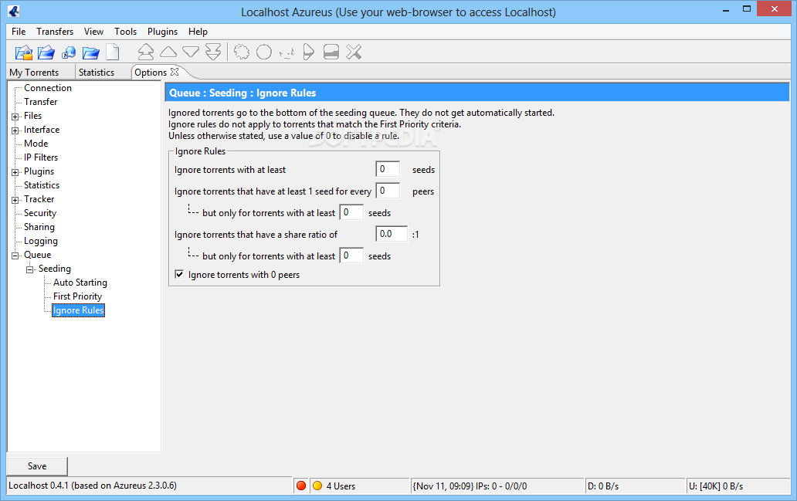Select Security in the options tree
The width and height of the screenshot is (797, 501).
[x=40, y=213]
